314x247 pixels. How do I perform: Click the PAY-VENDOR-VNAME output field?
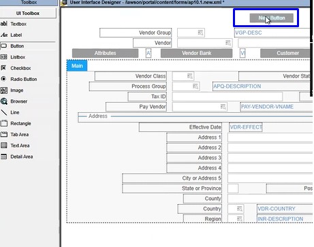pos(277,107)
